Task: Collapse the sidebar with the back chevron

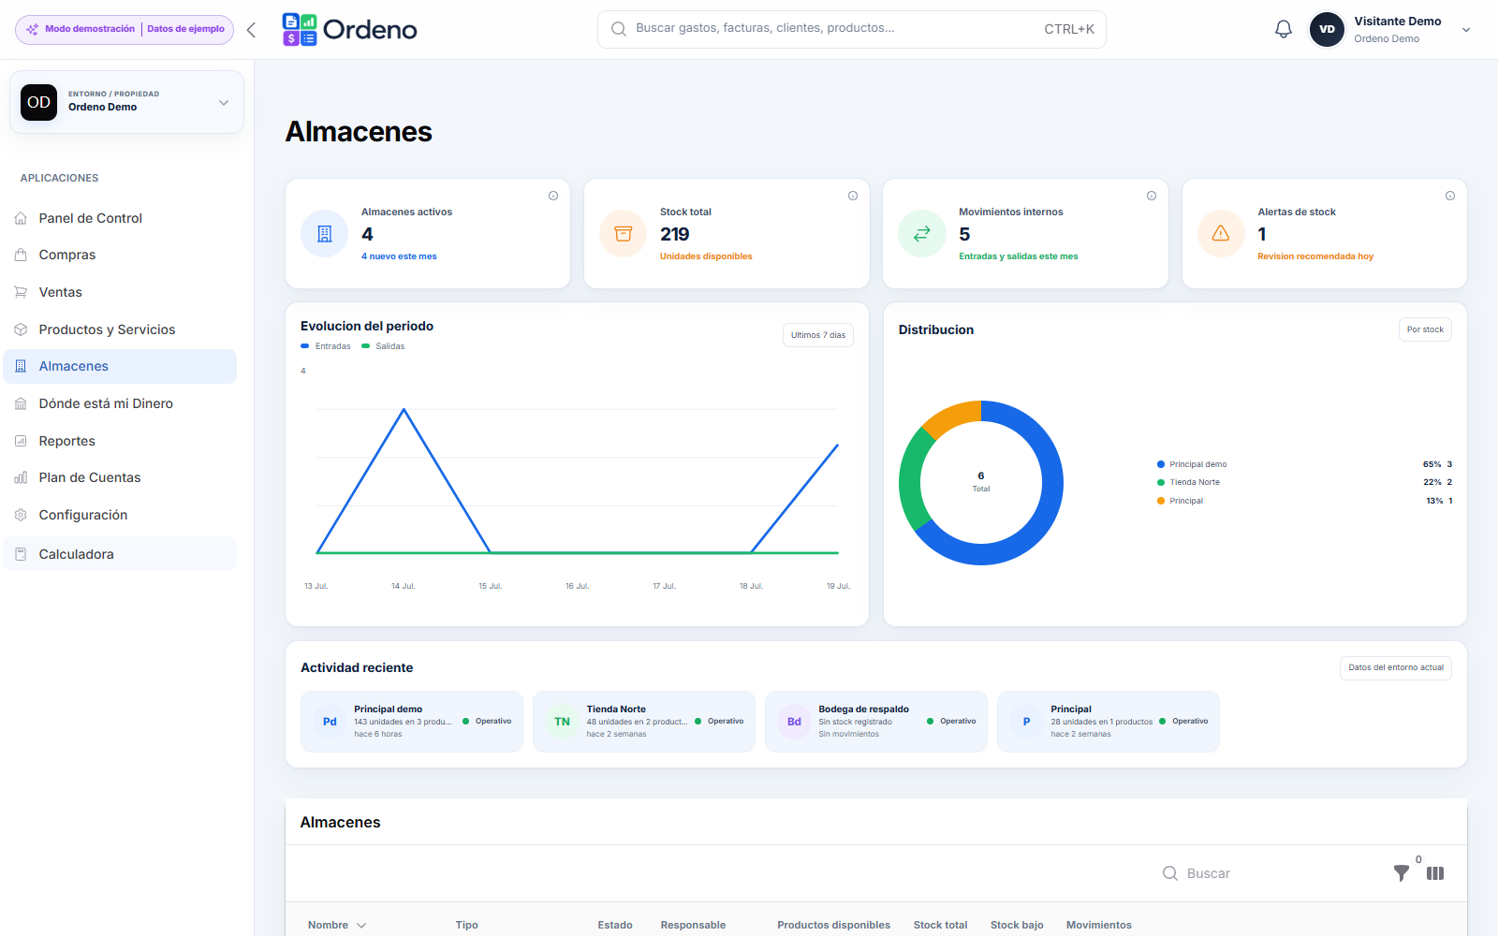Action: pos(251,30)
